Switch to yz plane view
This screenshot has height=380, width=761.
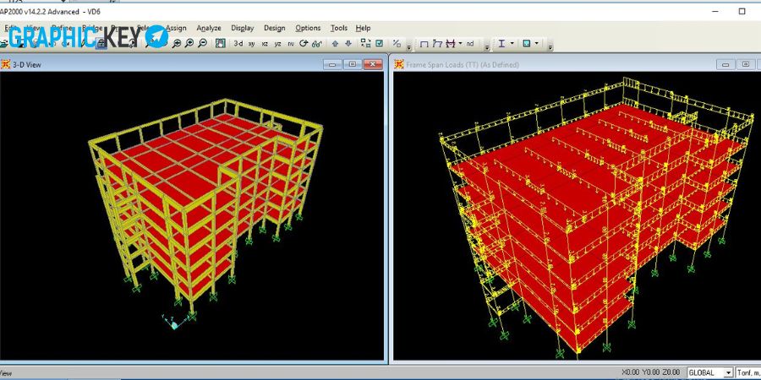pos(277,44)
